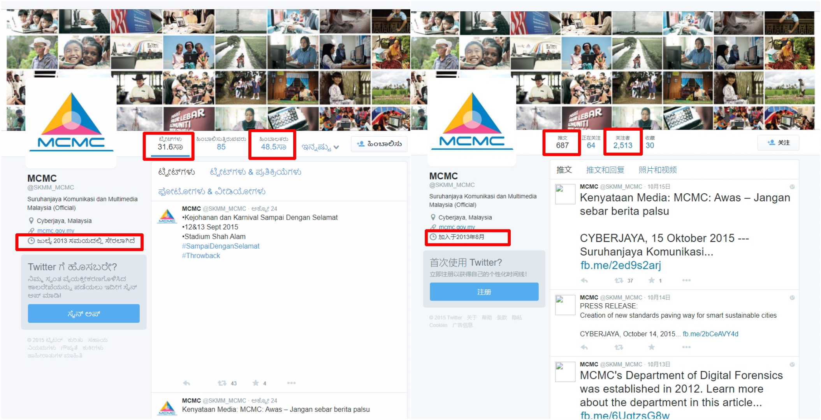This screenshot has height=420, width=821.
Task: Click the reply arrow under the 15 Oktober tweet
Action: [x=584, y=280]
